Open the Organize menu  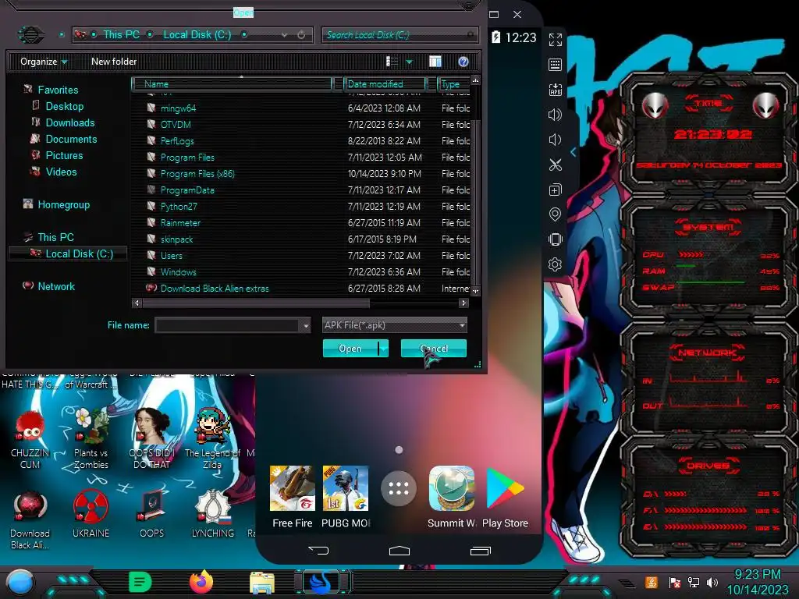pos(44,62)
